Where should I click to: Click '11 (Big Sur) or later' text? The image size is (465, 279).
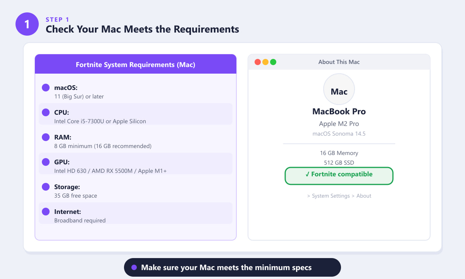(79, 96)
